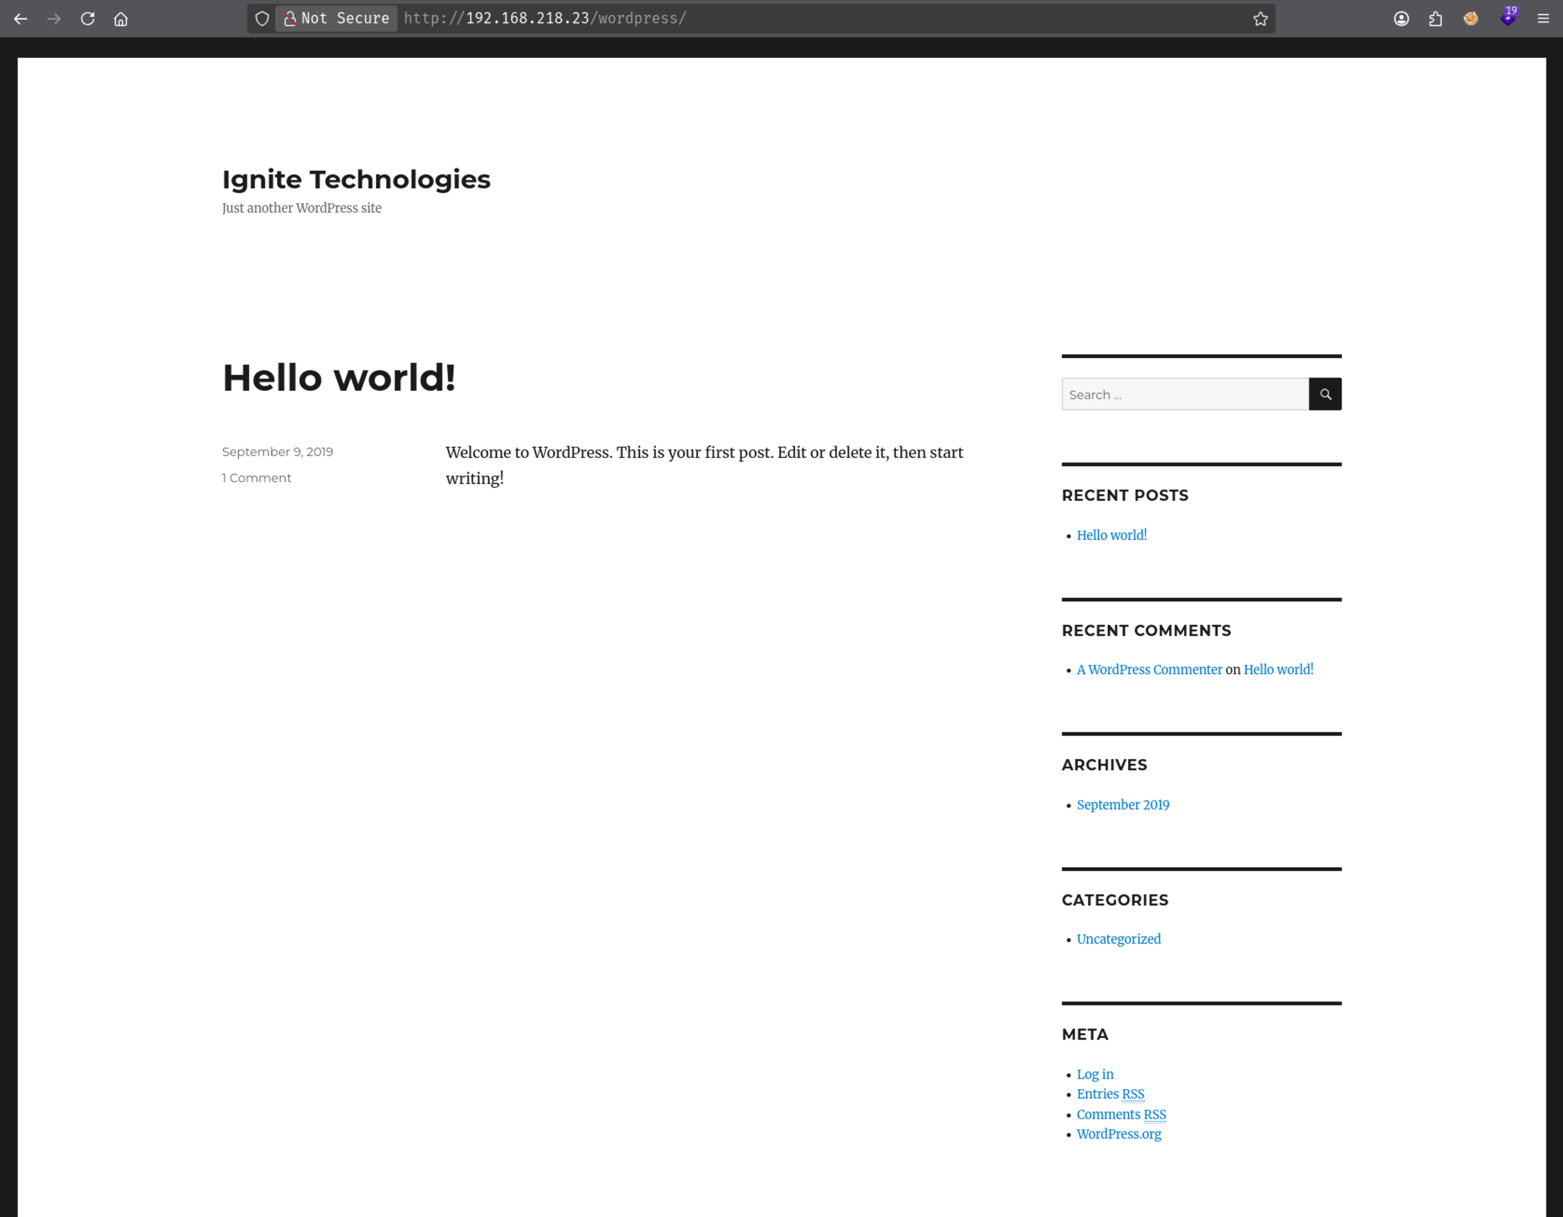Viewport: 1563px width, 1217px height.
Task: Open Hello world! under Recent Comments
Action: coord(1278,670)
